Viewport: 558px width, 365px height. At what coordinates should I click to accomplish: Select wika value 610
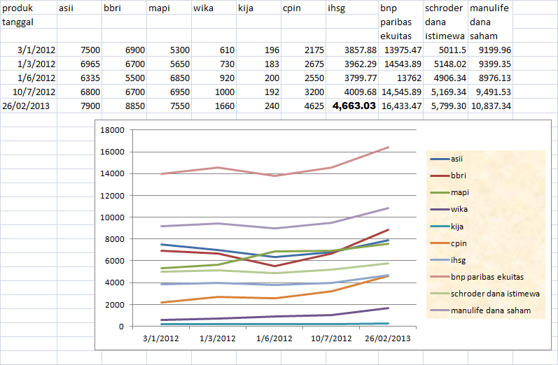point(214,50)
